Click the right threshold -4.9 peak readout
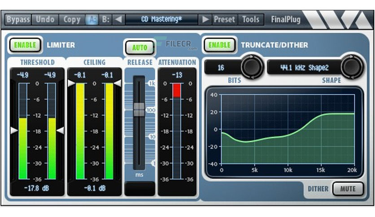 (x=50, y=75)
